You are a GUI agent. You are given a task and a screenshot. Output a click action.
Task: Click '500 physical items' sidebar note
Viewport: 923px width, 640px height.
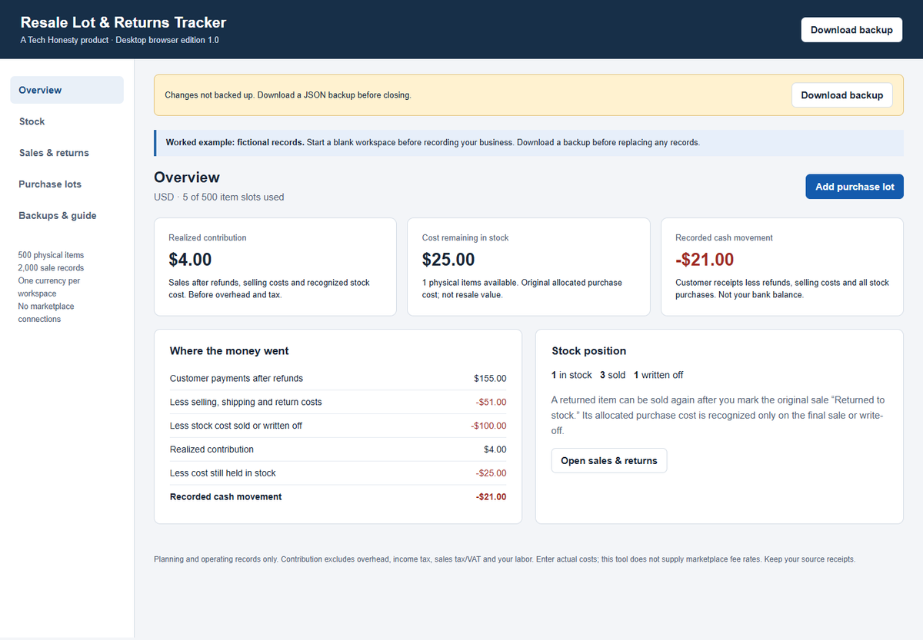51,255
